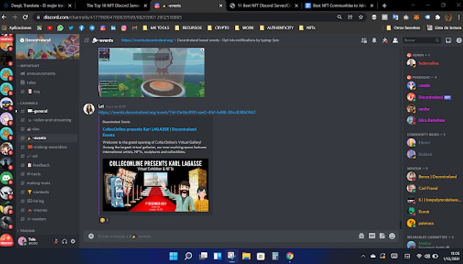Screen dimensions: 463x264
Task: Open the Windows Start menu
Action: pos(173,256)
